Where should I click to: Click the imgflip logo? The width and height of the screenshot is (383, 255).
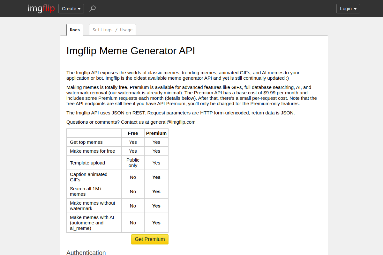click(x=41, y=9)
